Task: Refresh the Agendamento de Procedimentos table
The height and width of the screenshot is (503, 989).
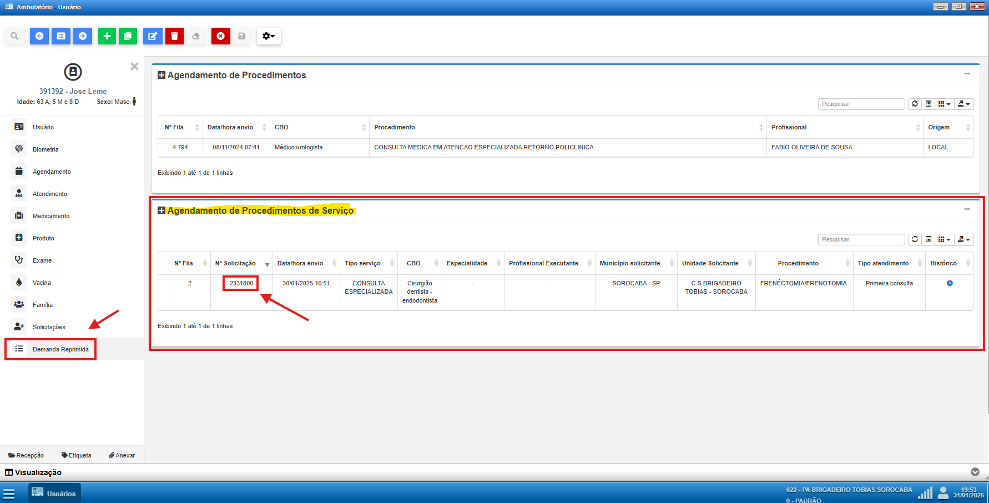Action: point(915,104)
